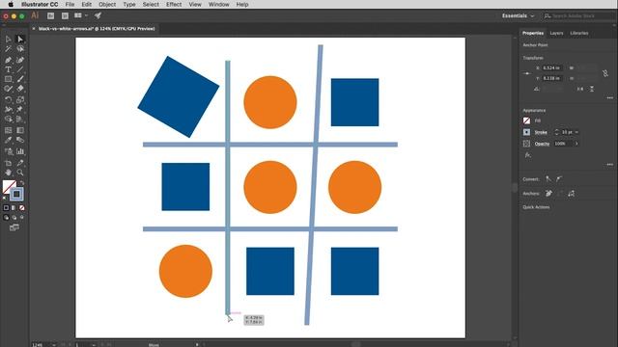Select the Rectangle tool
Screen dimensions: 618x347
[9, 79]
